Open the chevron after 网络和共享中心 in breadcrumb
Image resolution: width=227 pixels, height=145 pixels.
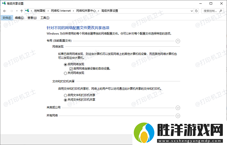click(x=98, y=11)
